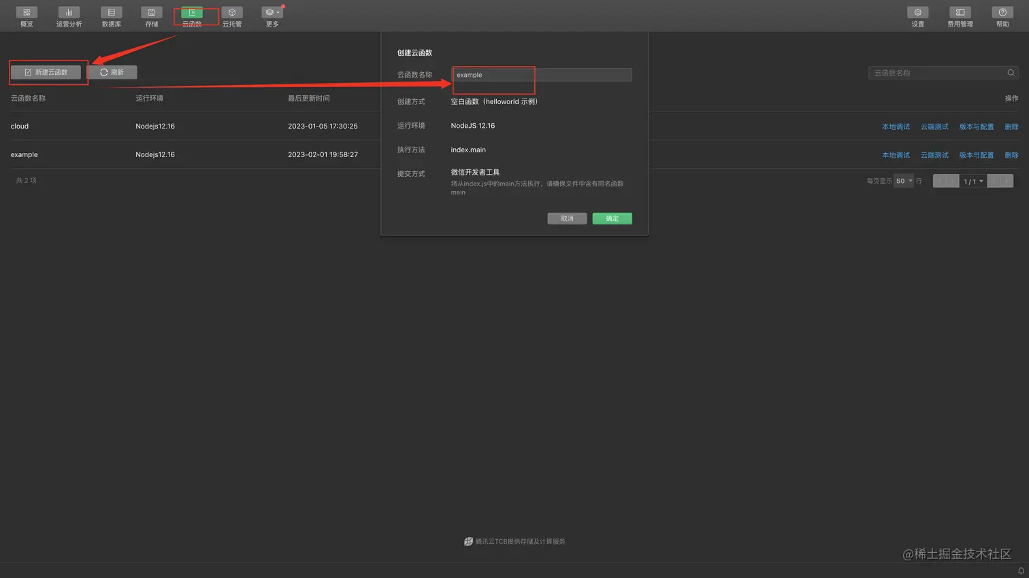Click 删除 for the cloud row
Screen dimensions: 1029x578
1011,126
